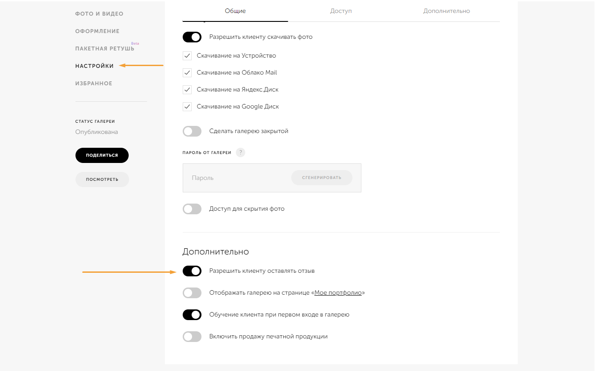This screenshot has height=371, width=595.
Task: Uncheck 'Скачивание на Устройство' checkbox
Action: click(x=187, y=56)
